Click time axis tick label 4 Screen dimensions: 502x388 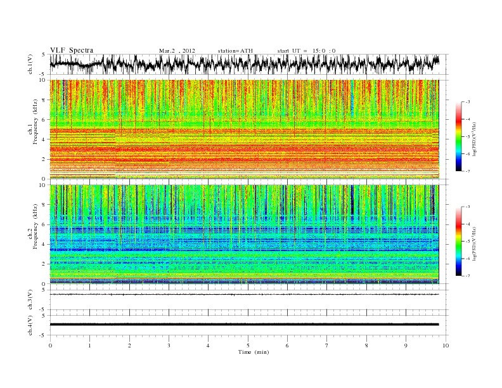pyautogui.click(x=208, y=346)
